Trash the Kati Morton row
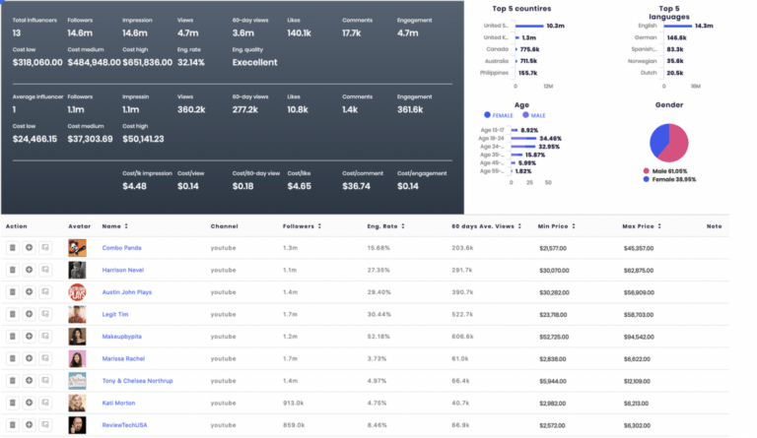The width and height of the screenshot is (757, 438). click(x=13, y=403)
